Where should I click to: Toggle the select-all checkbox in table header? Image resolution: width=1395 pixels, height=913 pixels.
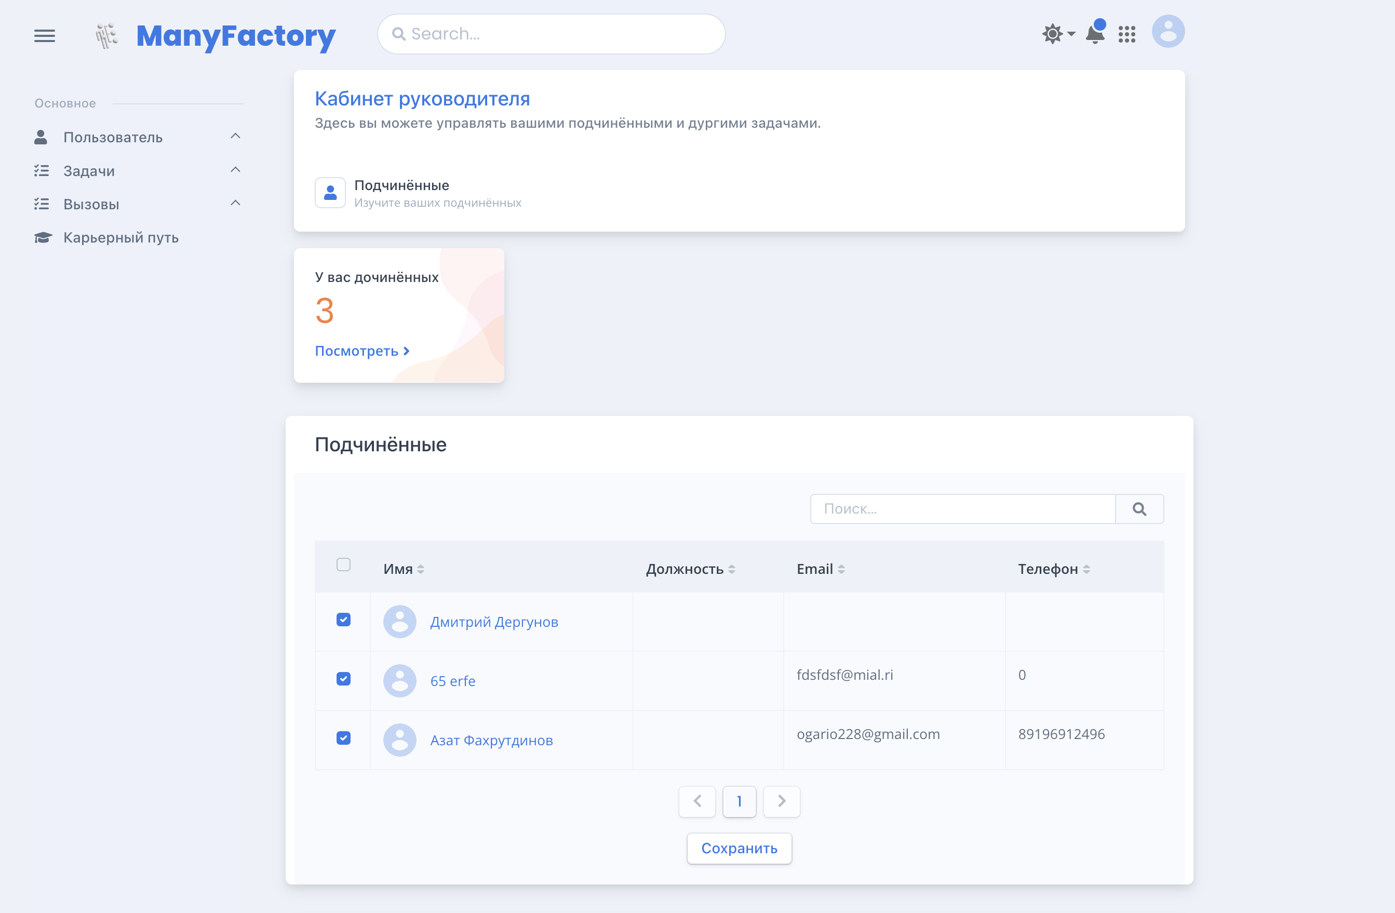coord(343,565)
